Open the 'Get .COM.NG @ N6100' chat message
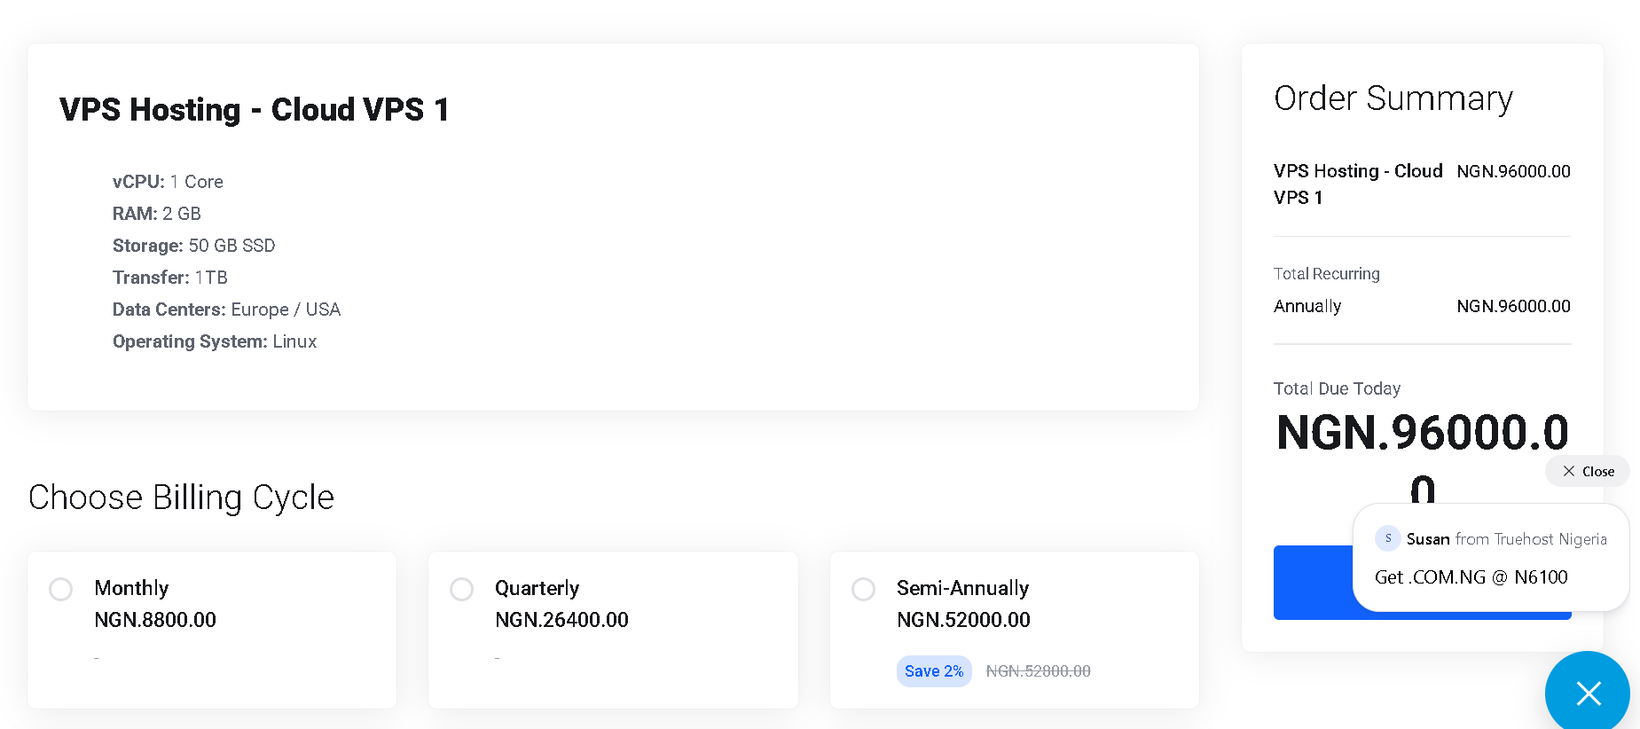Screen dimensions: 1640x729 click(x=1471, y=577)
